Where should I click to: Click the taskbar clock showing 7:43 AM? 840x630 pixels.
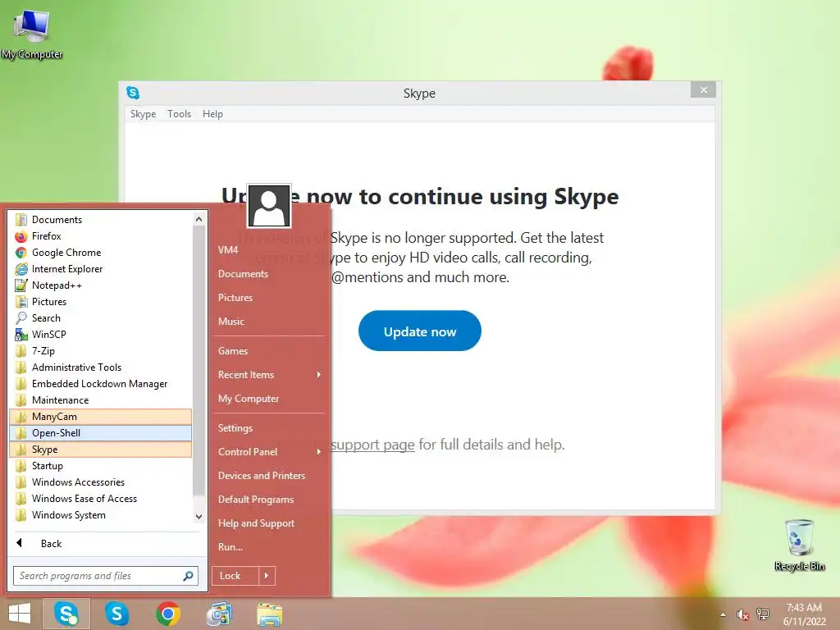804,614
